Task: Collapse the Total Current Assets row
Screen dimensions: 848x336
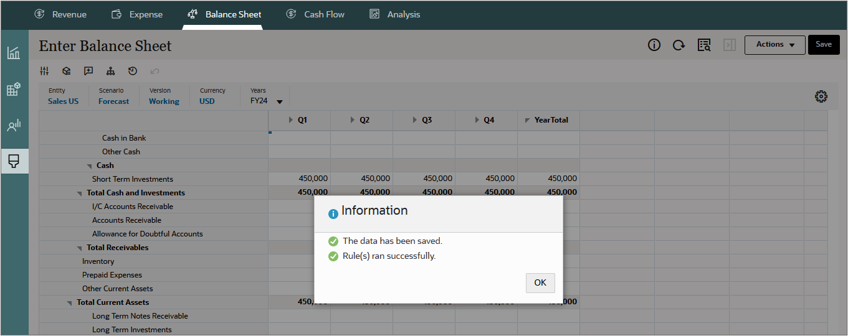Action: 70,303
